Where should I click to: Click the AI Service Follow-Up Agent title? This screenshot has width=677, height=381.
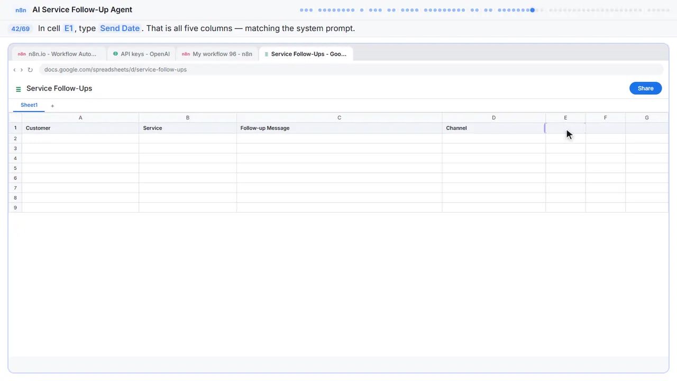(83, 10)
